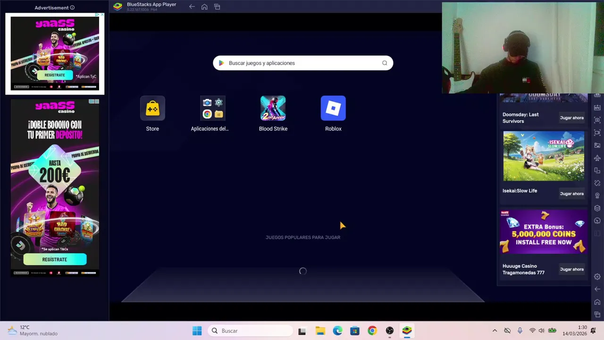
Task: Click Jugar ahora for Doomsday: Last Survivors
Action: pyautogui.click(x=571, y=118)
